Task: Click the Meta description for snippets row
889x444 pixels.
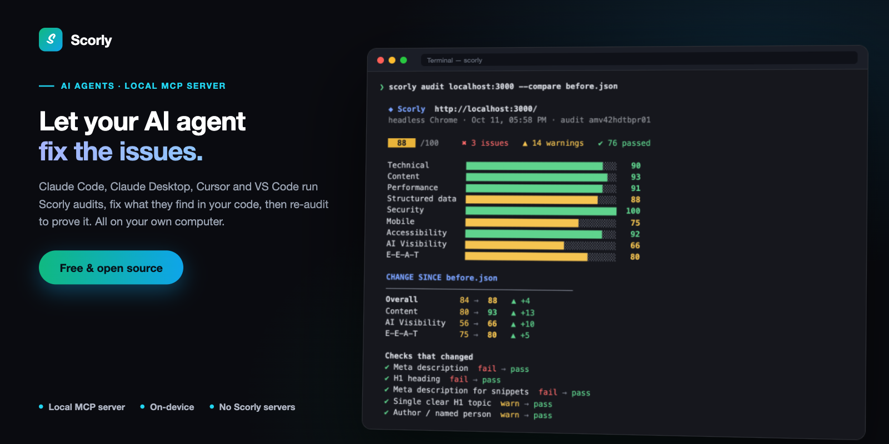Action: [x=487, y=391]
